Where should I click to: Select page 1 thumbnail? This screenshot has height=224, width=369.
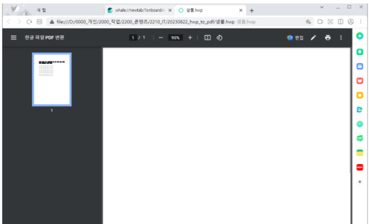coord(52,79)
